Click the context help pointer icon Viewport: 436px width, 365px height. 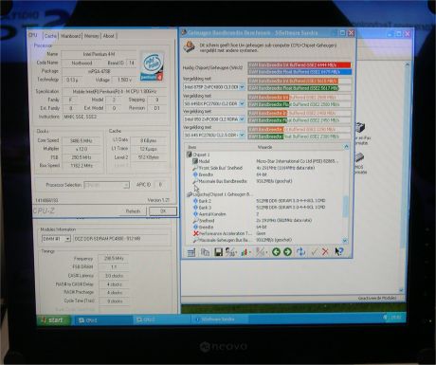[x=339, y=252]
